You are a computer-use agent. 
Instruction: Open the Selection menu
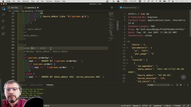[x=26, y=1]
